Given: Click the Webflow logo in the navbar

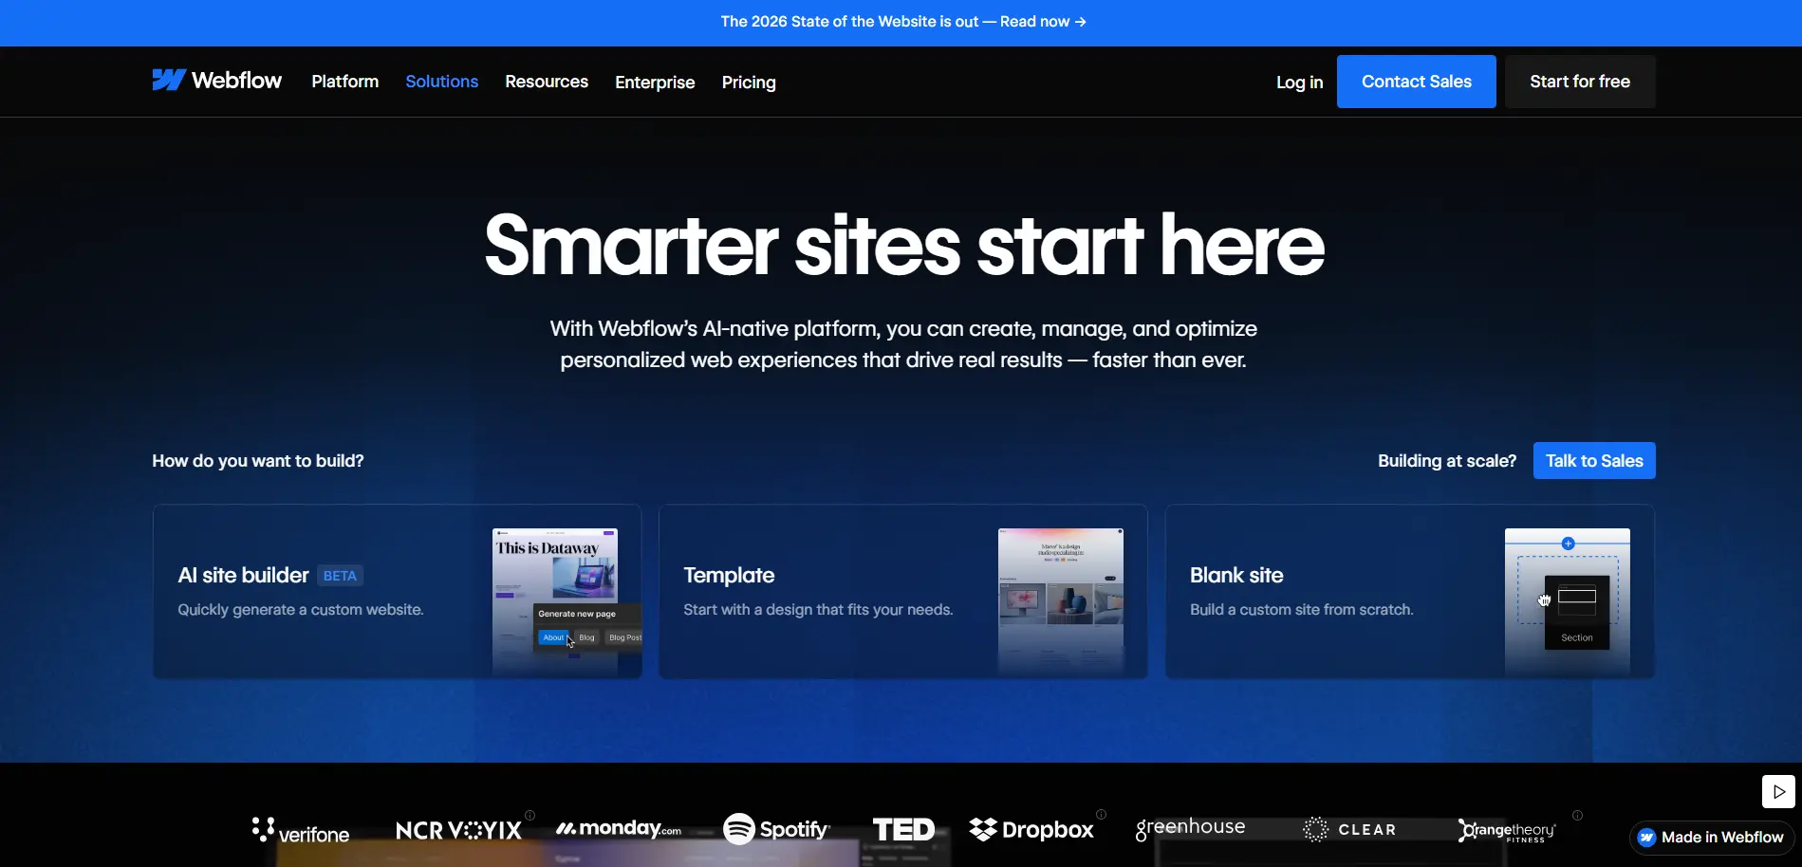Looking at the screenshot, I should click(x=215, y=81).
